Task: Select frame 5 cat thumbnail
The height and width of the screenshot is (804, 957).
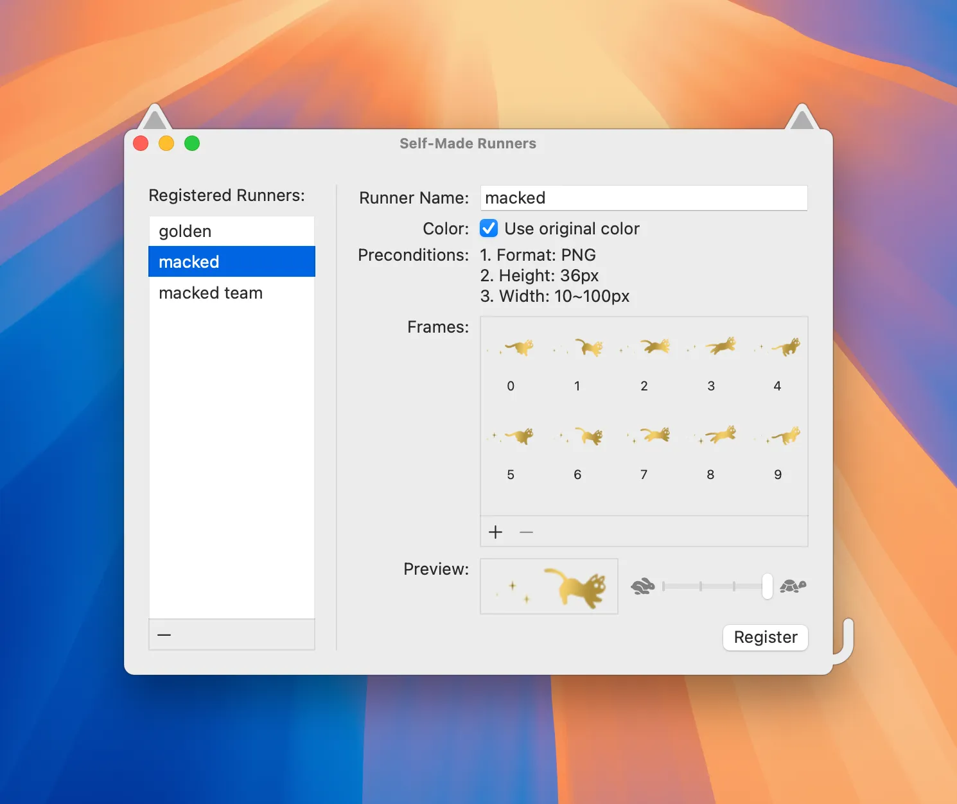Action: [x=511, y=436]
